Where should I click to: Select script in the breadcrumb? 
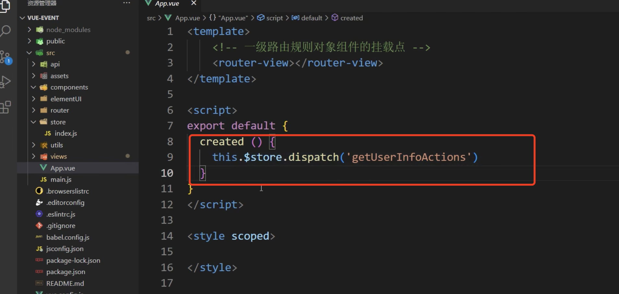[x=274, y=18]
